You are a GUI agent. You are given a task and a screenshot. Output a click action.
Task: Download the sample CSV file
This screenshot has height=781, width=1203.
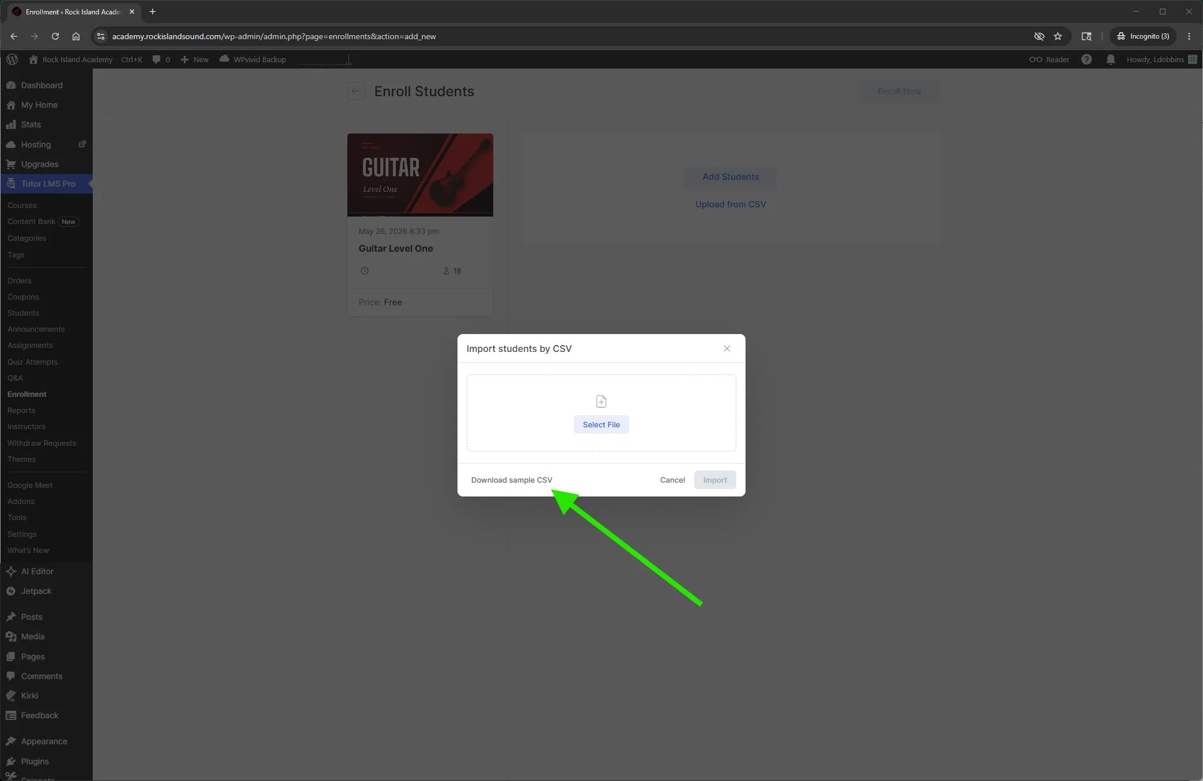click(512, 480)
